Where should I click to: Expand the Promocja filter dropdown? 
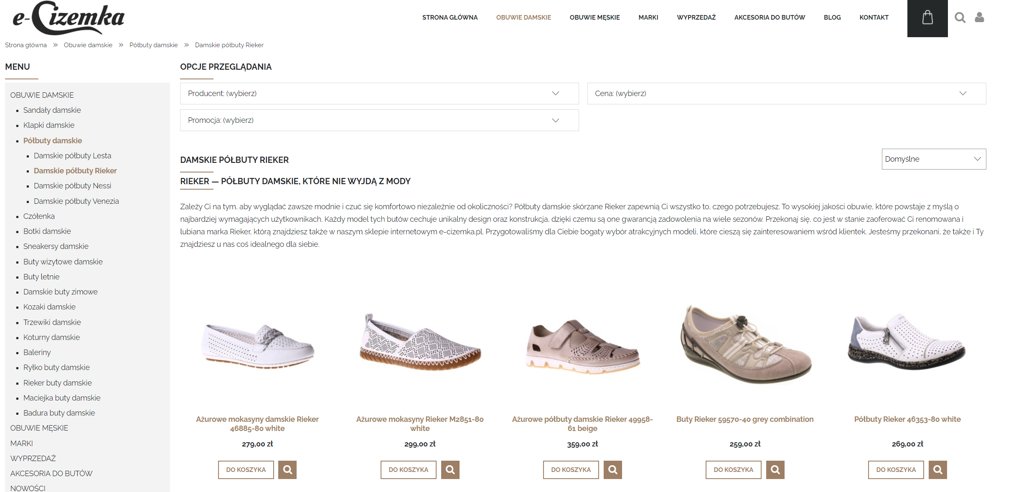tap(379, 120)
